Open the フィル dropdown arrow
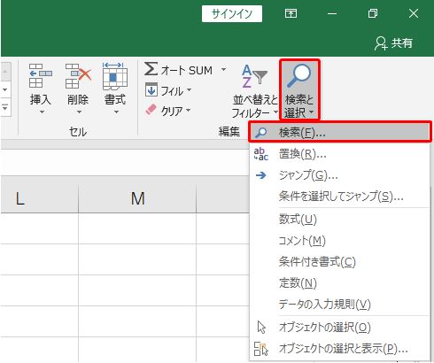 pyautogui.click(x=189, y=89)
